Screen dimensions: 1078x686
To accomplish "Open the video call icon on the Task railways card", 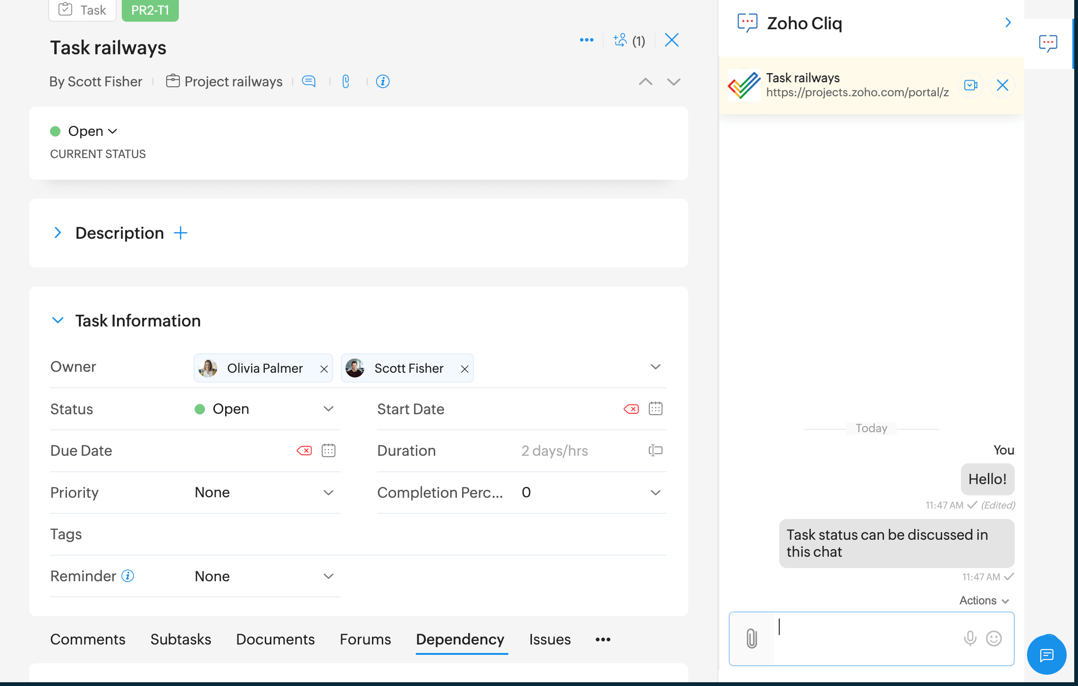I will coord(971,85).
